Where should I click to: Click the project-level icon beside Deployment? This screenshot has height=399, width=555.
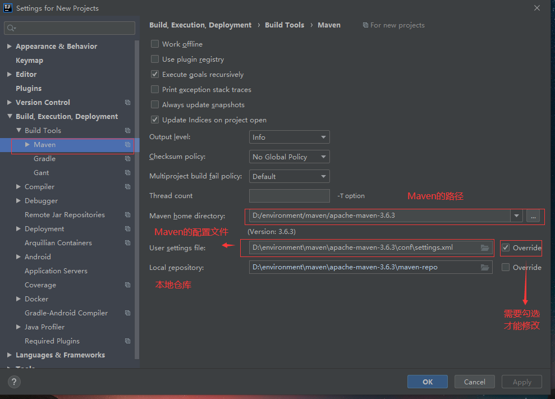click(x=128, y=229)
